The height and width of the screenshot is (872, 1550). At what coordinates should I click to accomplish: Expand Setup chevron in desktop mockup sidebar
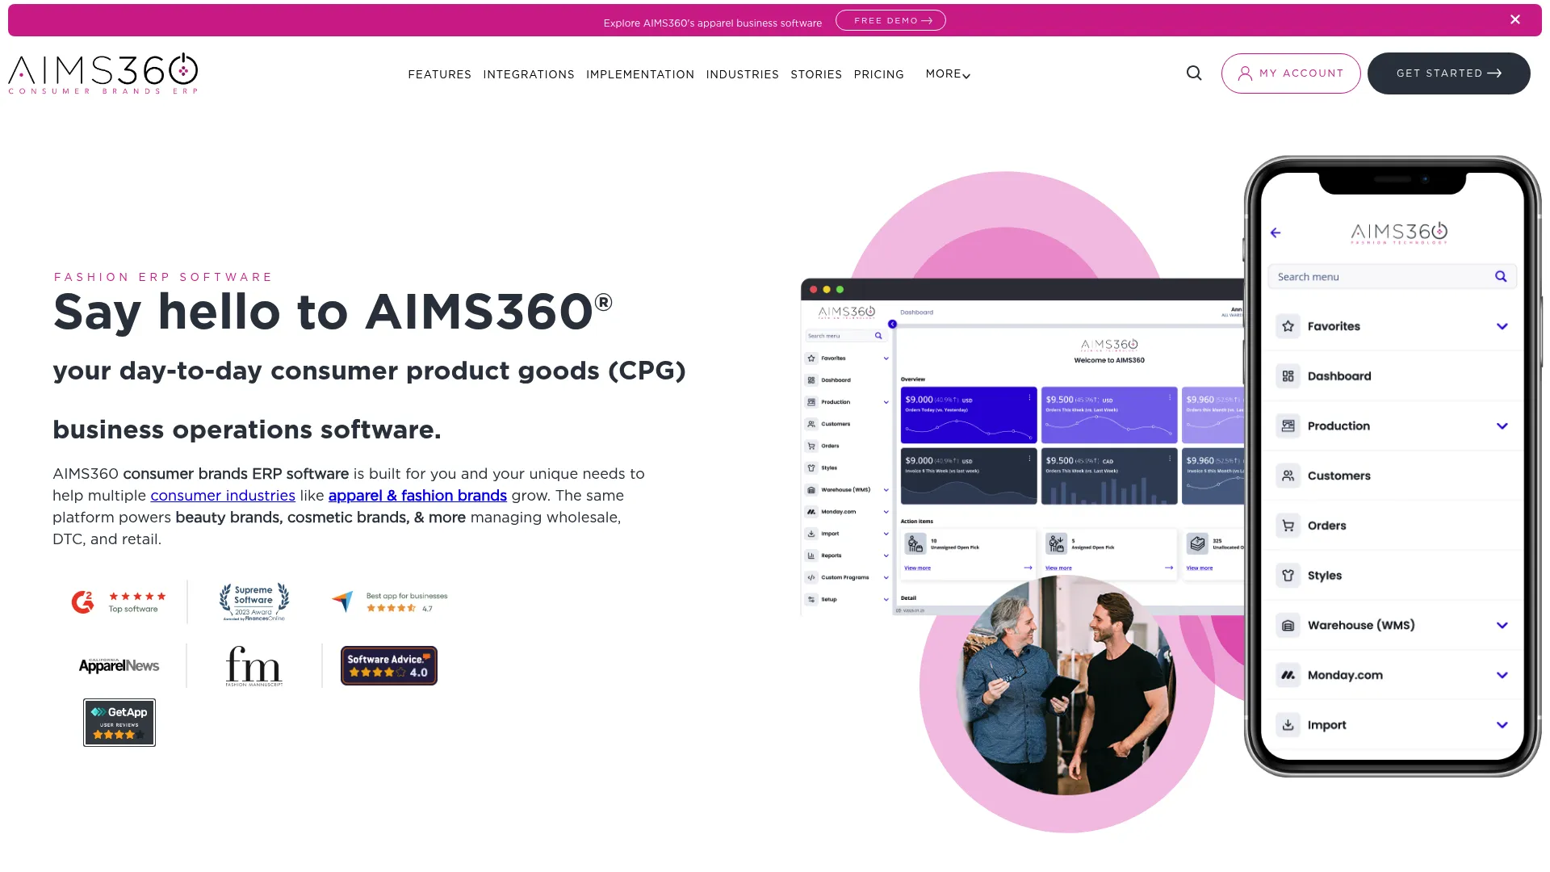click(x=886, y=600)
